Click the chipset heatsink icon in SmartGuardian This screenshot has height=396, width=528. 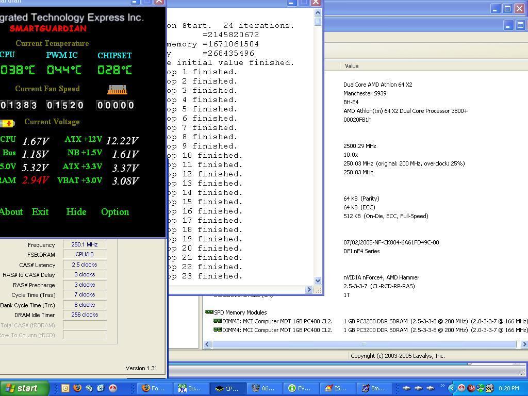click(117, 90)
